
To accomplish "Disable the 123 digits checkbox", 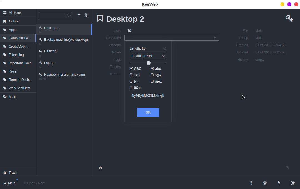I will [x=131, y=75].
